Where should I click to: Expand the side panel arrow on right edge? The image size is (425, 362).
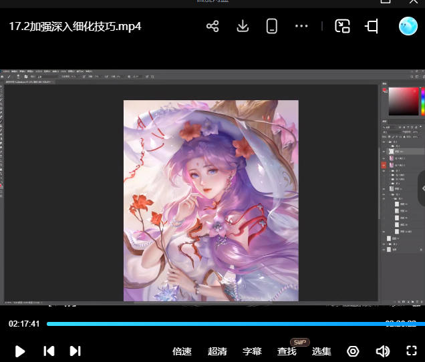(x=422, y=188)
